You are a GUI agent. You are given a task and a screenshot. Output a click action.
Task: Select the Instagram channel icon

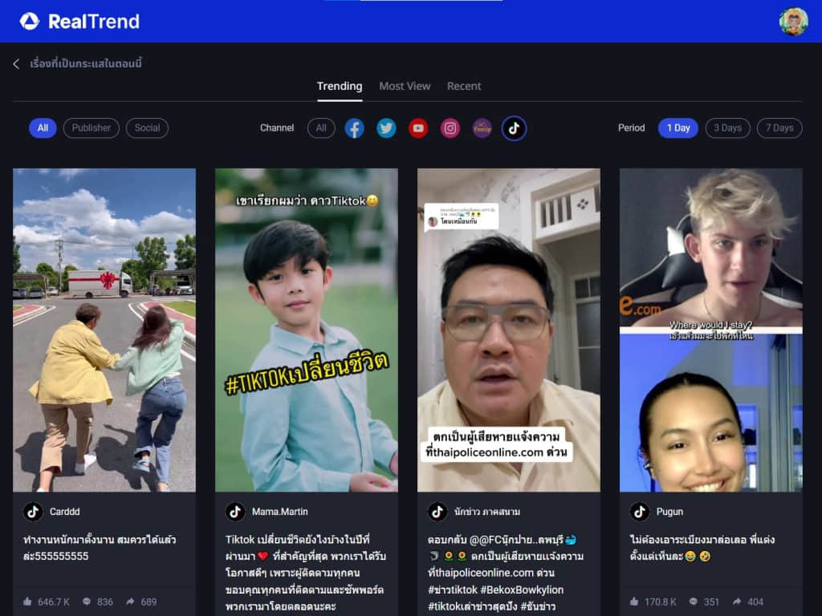[450, 128]
